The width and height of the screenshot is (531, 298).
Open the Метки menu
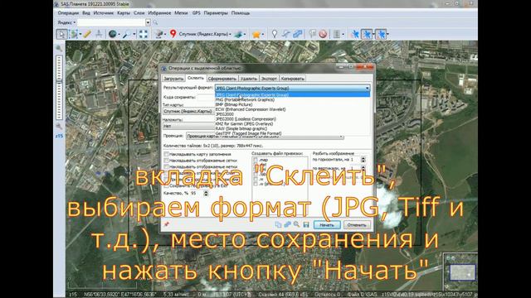click(x=181, y=13)
